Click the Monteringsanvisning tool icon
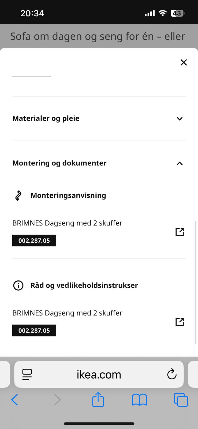 [18, 195]
